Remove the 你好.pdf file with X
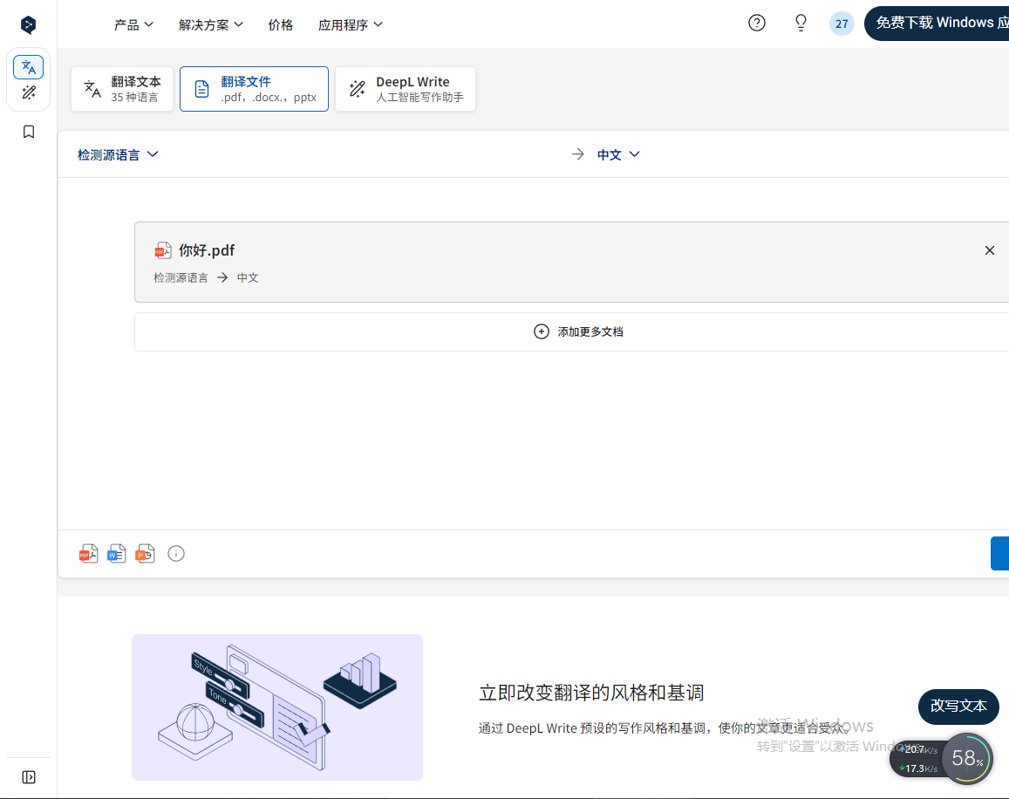1009x799 pixels. pyautogui.click(x=990, y=250)
